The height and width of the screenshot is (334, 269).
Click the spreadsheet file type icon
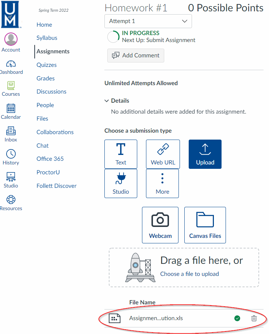(x=115, y=318)
